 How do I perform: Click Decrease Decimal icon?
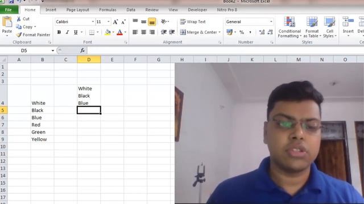270,32
